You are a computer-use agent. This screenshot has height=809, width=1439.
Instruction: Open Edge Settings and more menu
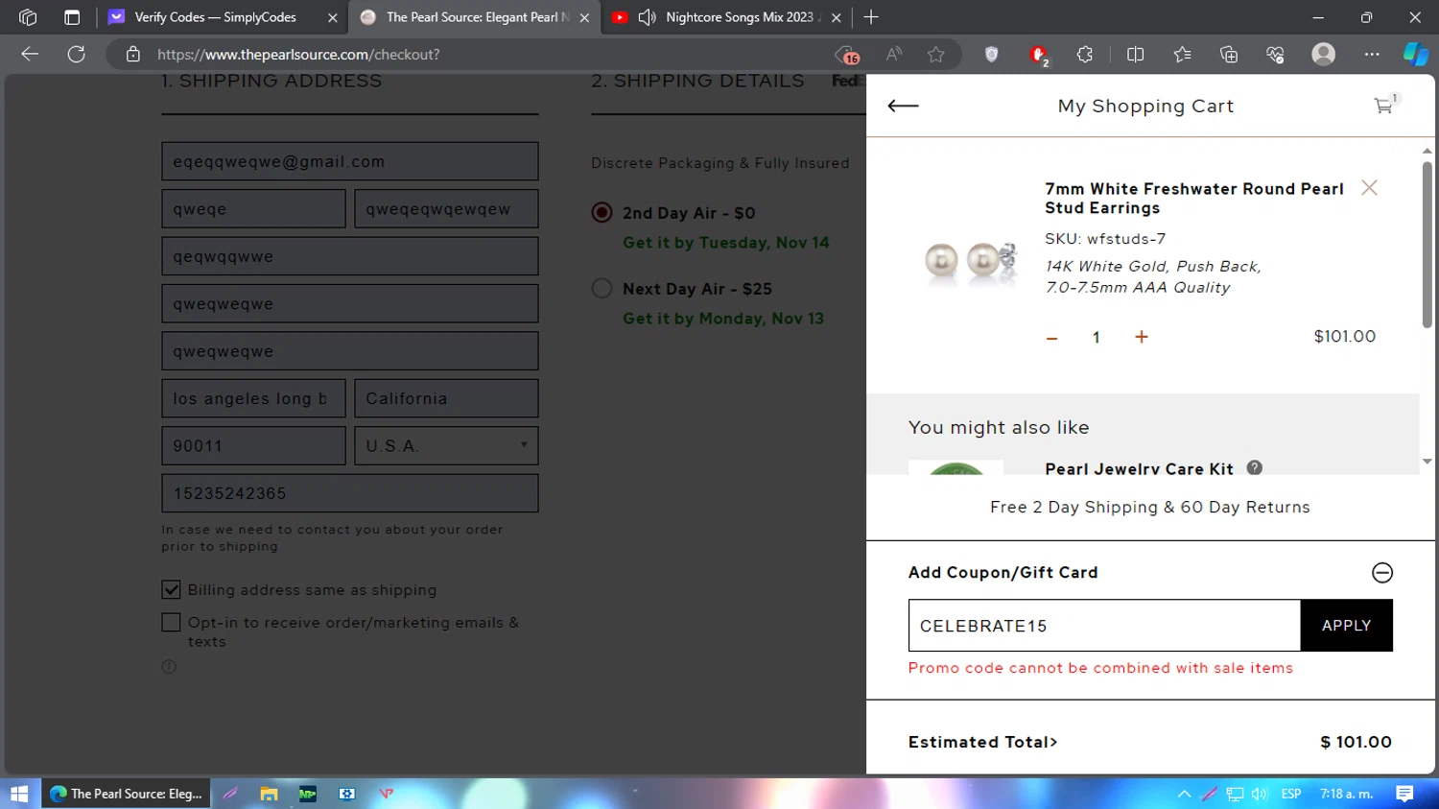coord(1372,55)
